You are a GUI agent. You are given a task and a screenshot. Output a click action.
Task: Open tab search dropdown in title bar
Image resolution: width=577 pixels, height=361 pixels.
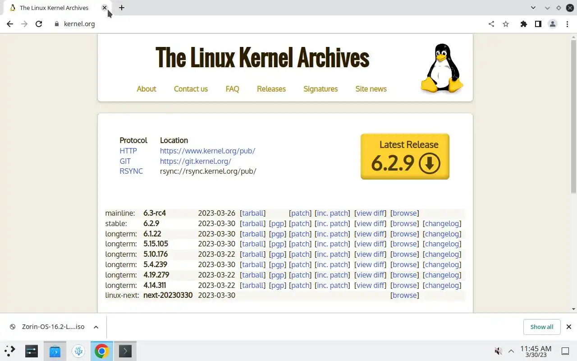click(533, 8)
